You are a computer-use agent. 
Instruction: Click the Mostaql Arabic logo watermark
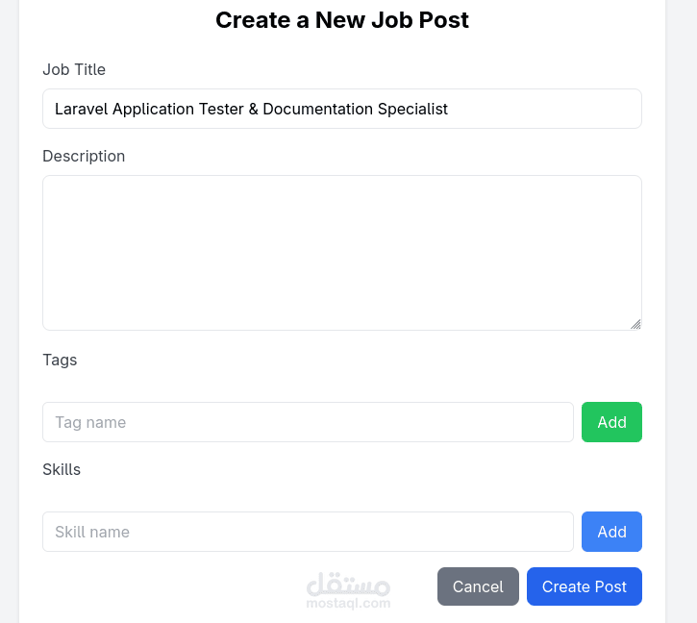(348, 583)
